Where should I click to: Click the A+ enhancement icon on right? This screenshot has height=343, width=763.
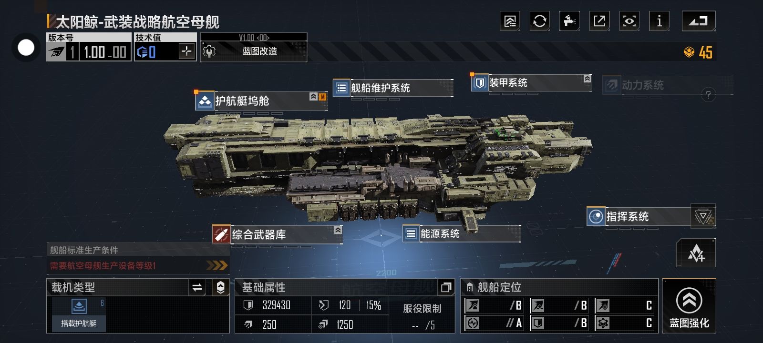tap(696, 253)
